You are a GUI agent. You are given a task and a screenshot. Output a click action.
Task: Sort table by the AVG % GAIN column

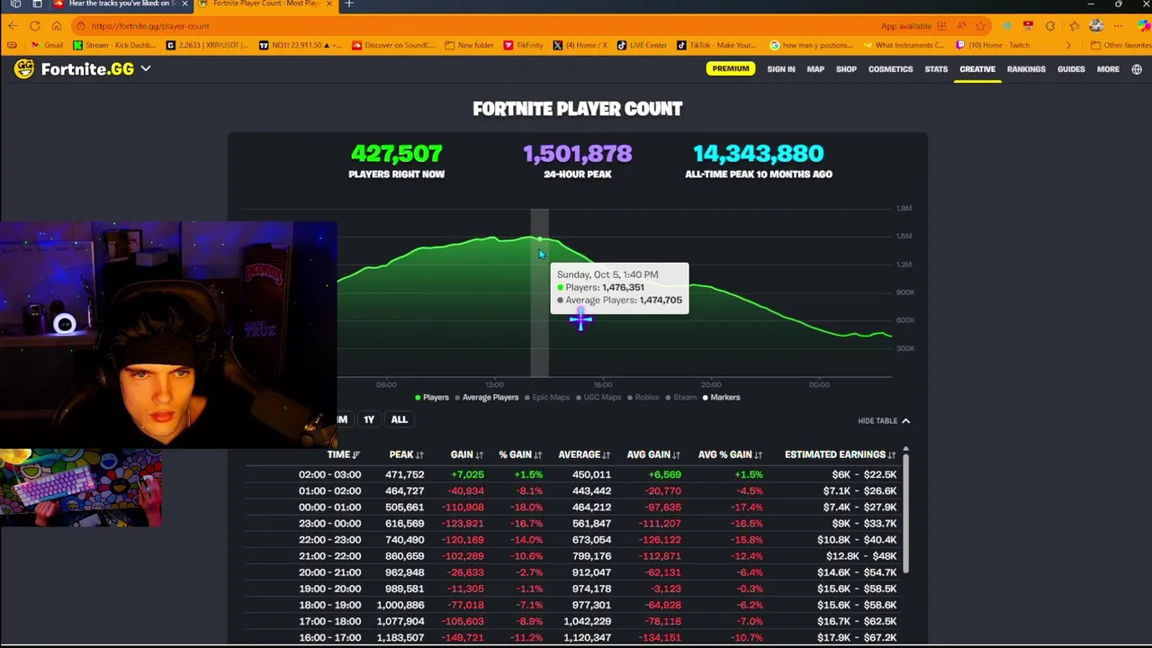(x=730, y=454)
